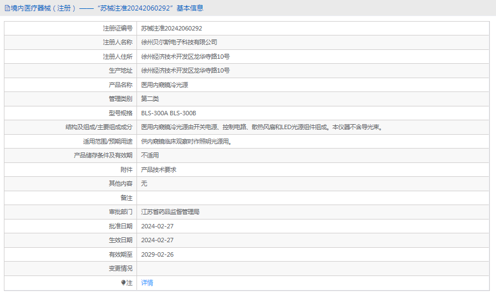Select approval department 江苏省药品监督管理局
Image resolution: width=496 pixels, height=296 pixels.
click(170, 212)
